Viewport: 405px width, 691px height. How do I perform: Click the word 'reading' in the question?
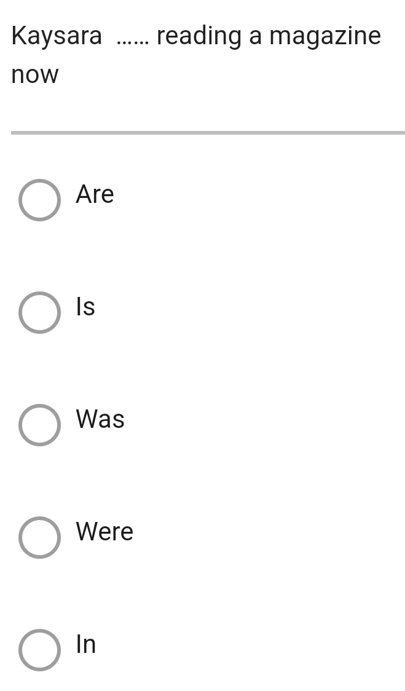pos(199,36)
